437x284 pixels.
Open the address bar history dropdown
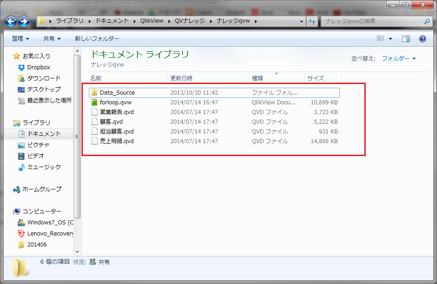pyautogui.click(x=301, y=21)
